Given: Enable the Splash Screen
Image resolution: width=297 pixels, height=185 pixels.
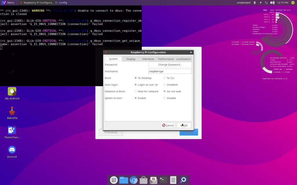Looking at the screenshot, I should (140, 98).
